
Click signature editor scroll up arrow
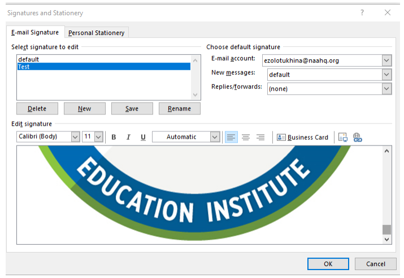click(x=386, y=151)
